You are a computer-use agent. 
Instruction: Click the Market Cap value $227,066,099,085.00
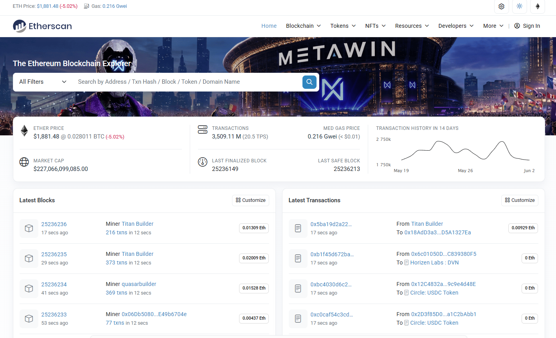click(x=61, y=169)
